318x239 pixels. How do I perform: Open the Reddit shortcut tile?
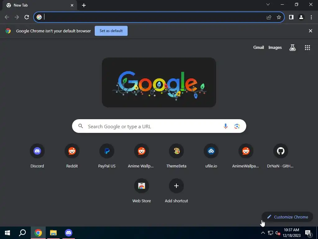click(72, 156)
